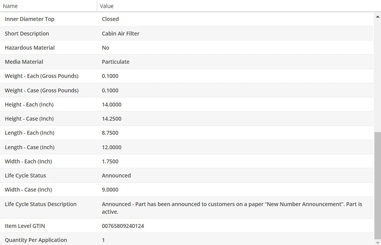The image size is (381, 245).
Task: Click the Cabin Air Filter value
Action: click(x=121, y=34)
